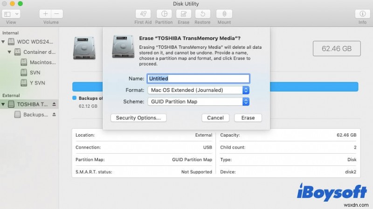Open the View sidebar toggle icon
The height and width of the screenshot is (209, 373).
7,14
